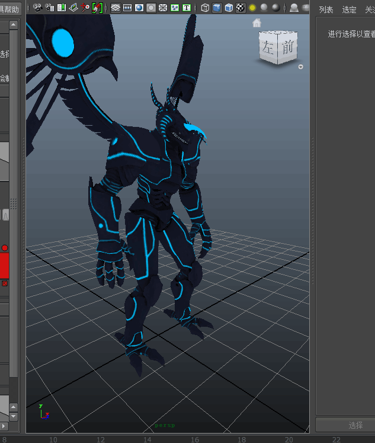Click frame 18 on the time slider

tap(242, 439)
